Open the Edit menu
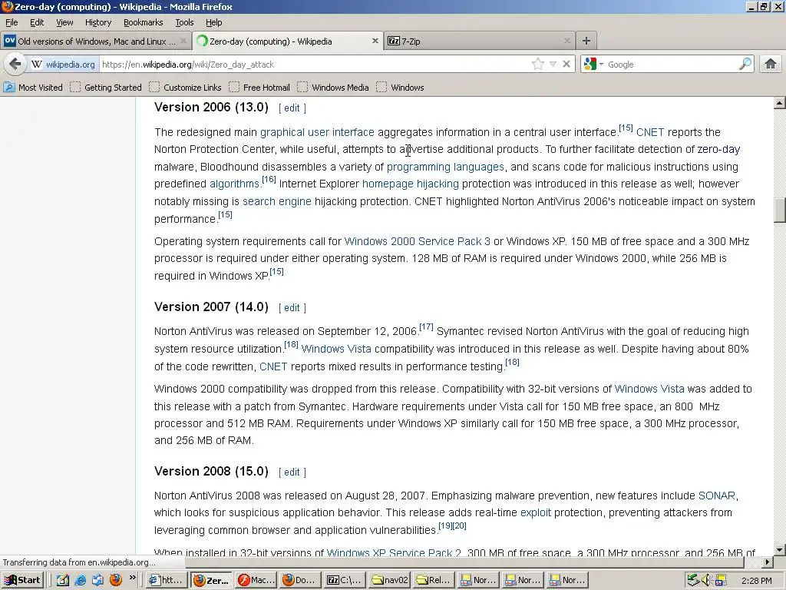 coord(37,22)
